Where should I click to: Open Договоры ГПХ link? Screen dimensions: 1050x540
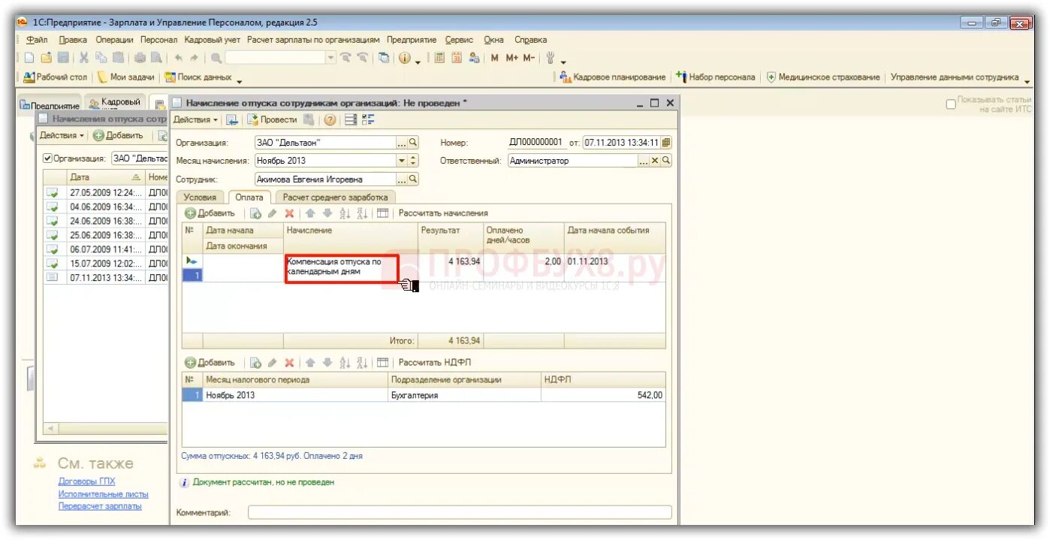pos(86,481)
